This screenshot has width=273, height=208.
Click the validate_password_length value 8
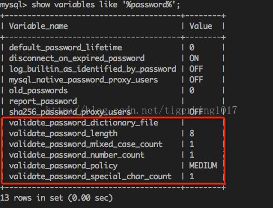pyautogui.click(x=192, y=133)
